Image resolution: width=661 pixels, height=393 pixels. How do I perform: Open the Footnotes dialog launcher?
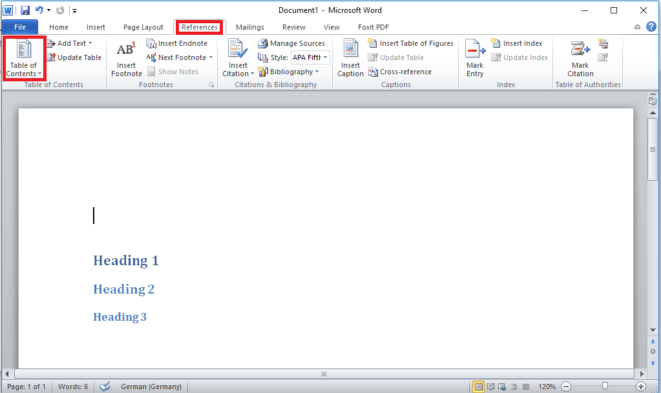coord(211,85)
